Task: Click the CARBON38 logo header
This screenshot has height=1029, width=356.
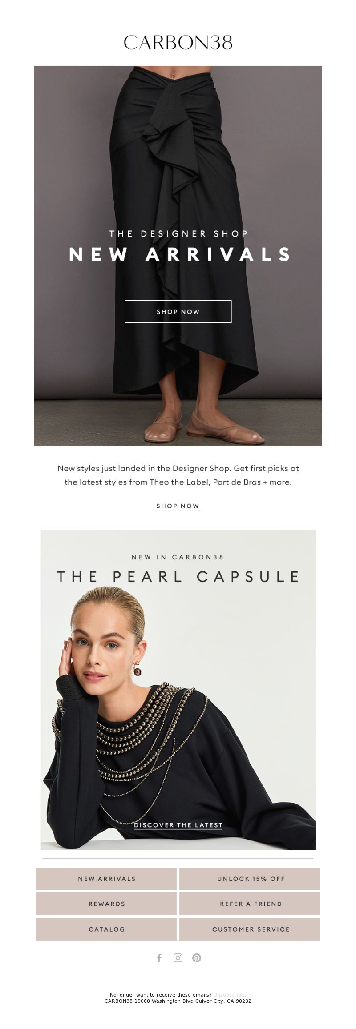Action: (x=178, y=42)
